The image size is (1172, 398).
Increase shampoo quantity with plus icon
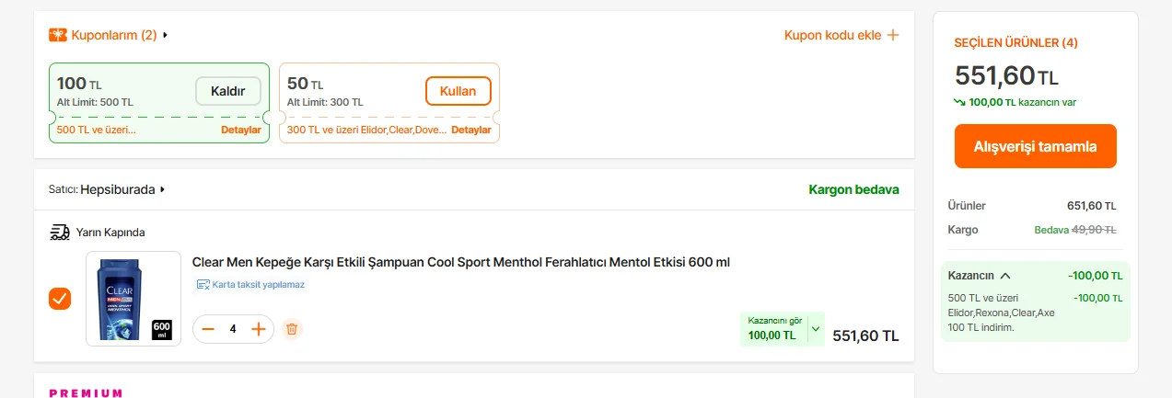[259, 329]
